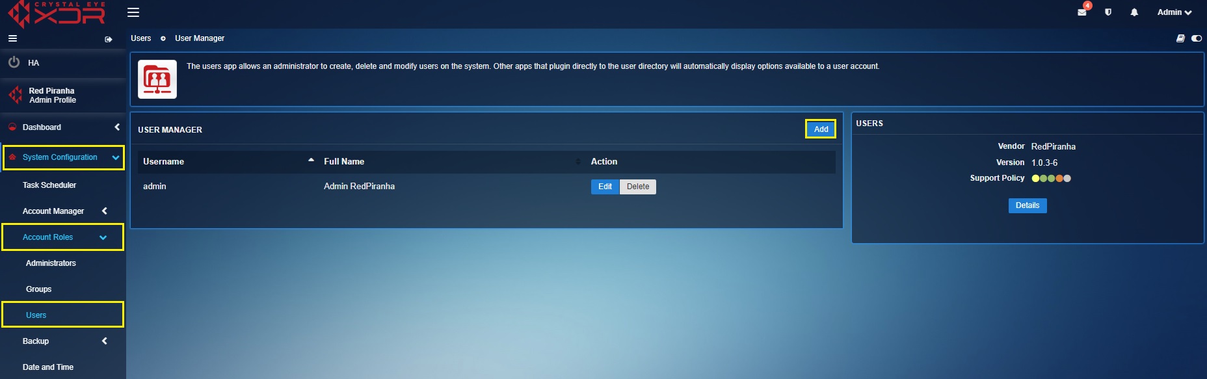
Task: Open the Users app Details
Action: (1028, 205)
